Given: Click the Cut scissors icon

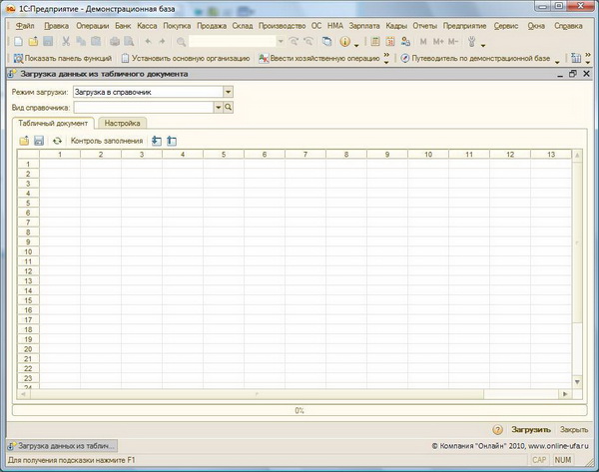Looking at the screenshot, I should tap(66, 41).
